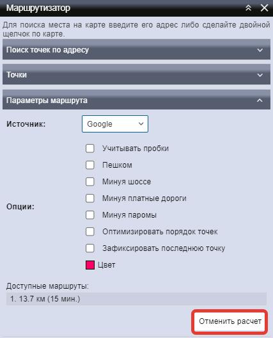Screen dimensions: 273x338
Task: Toggle Зафиксировать последнюю точку checkbox
Action: pos(90,248)
